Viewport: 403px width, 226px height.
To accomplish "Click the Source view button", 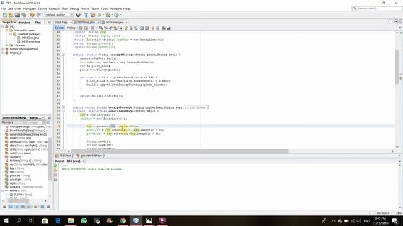I will point(59,28).
